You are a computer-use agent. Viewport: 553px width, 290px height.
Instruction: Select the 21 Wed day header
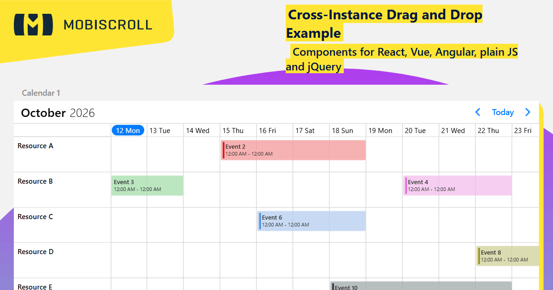click(453, 131)
